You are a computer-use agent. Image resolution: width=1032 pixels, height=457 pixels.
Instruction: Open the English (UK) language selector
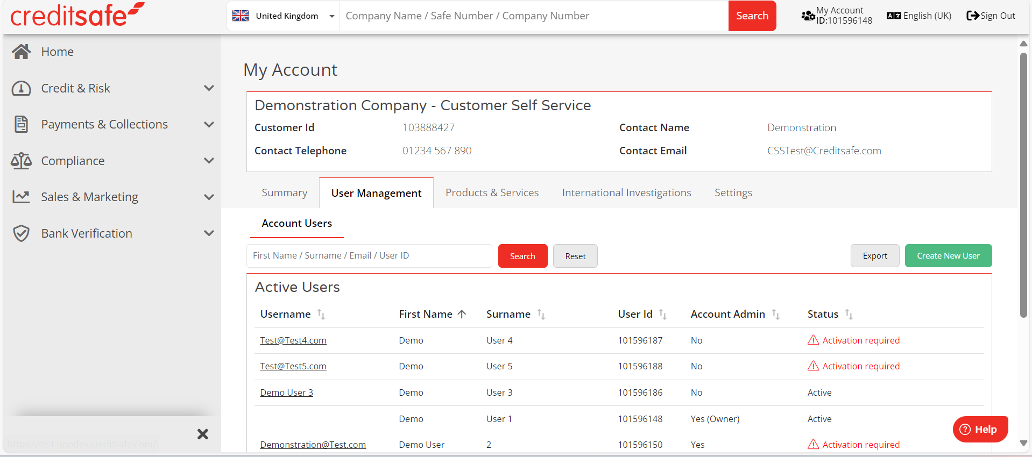[920, 16]
